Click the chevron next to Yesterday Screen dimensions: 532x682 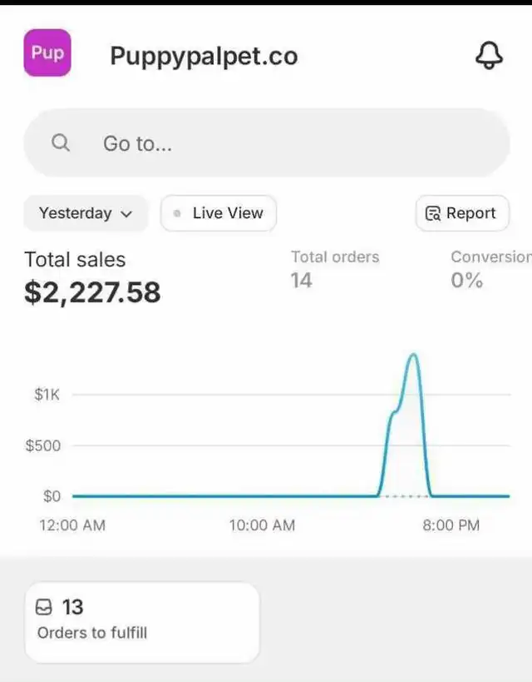(126, 214)
